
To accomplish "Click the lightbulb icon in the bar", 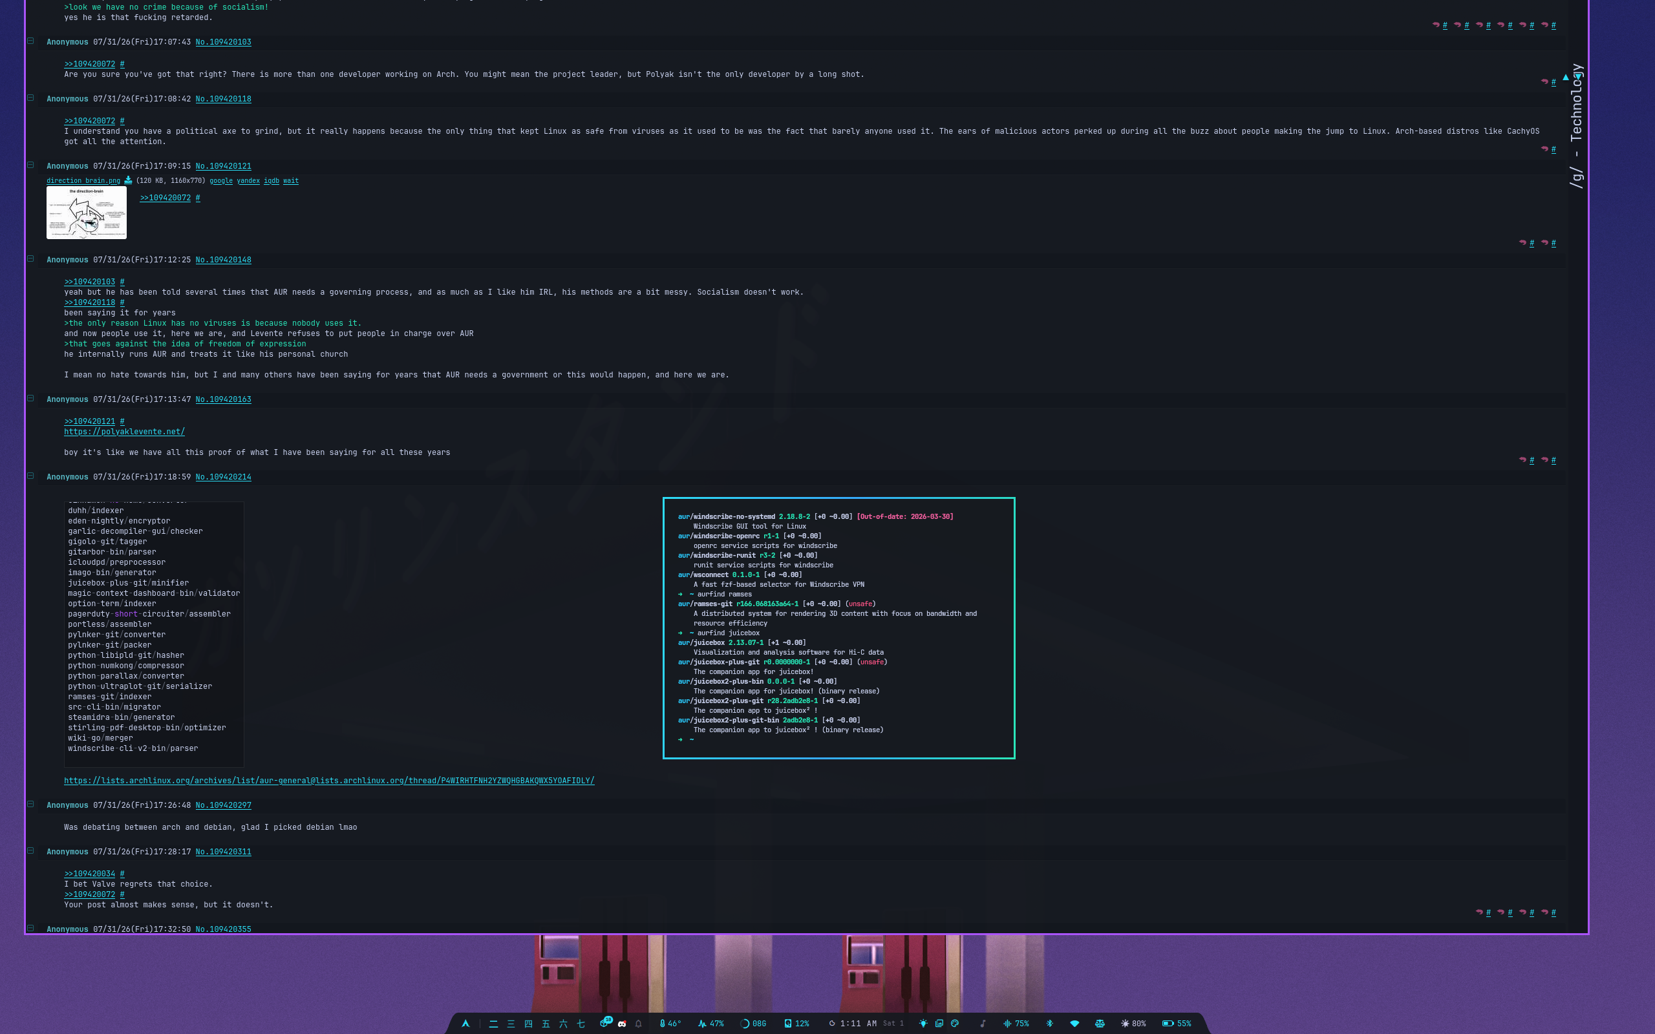I will (x=923, y=1024).
